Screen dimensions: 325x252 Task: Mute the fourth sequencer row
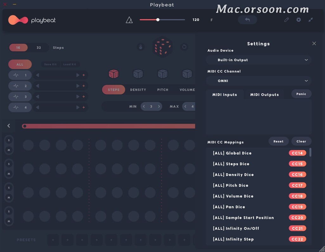coord(9,221)
